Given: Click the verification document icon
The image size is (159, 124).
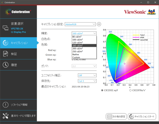Looking at the screenshot, I should (6, 54).
